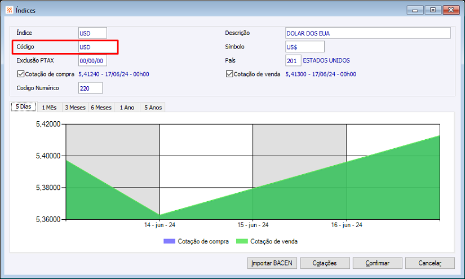
Task: Click the Importar BACEN button
Action: point(272,263)
